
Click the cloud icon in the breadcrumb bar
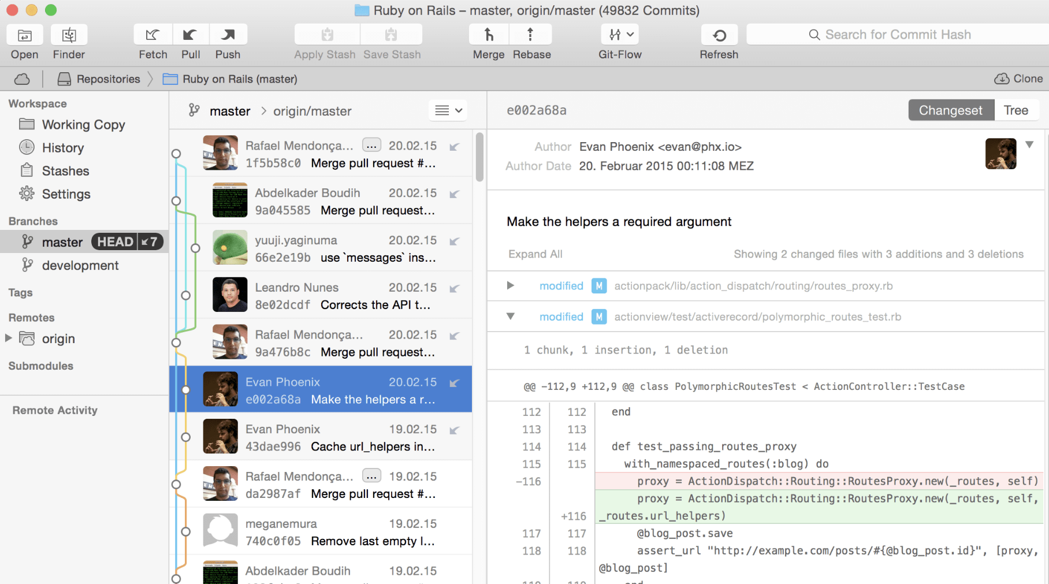pos(22,79)
